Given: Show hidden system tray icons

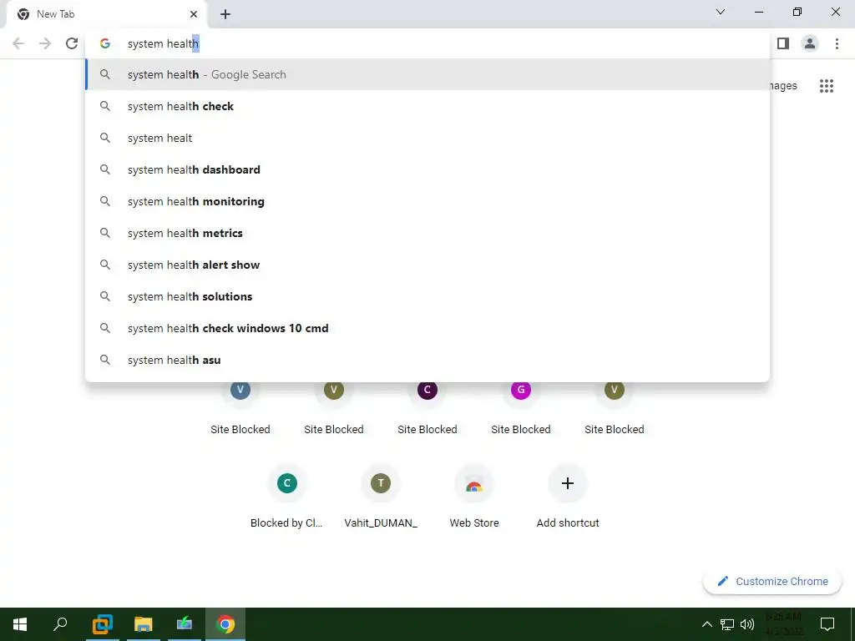Looking at the screenshot, I should [706, 624].
